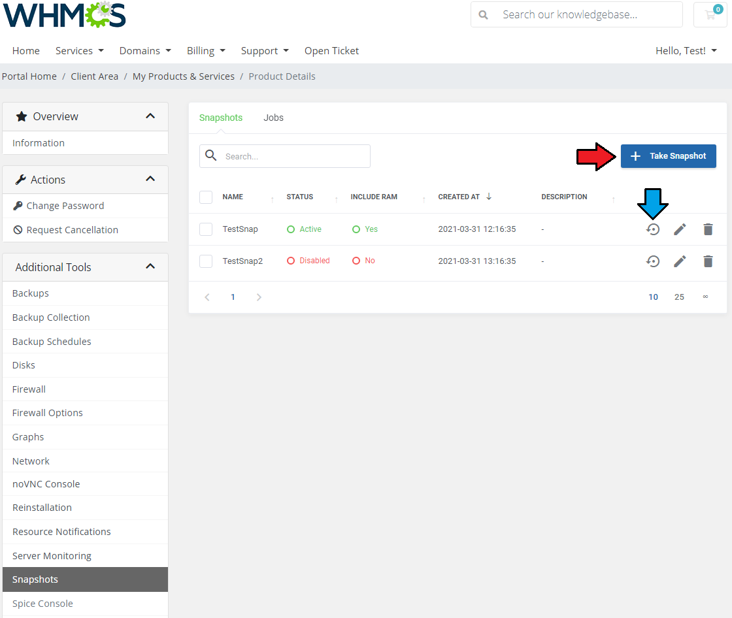The height and width of the screenshot is (618, 732).
Task: Collapse the Overview sidebar panel
Action: (x=150, y=116)
